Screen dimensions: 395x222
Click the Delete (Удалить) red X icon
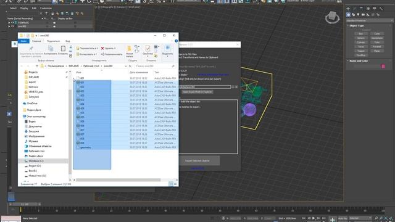click(x=102, y=48)
